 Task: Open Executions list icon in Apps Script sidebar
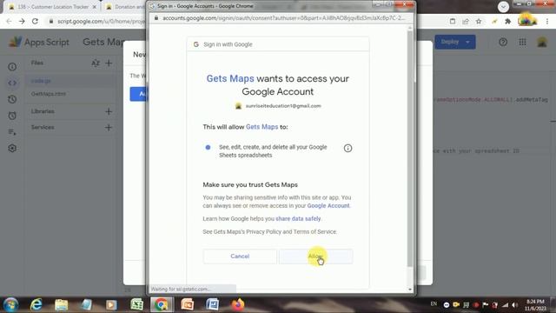point(12,132)
